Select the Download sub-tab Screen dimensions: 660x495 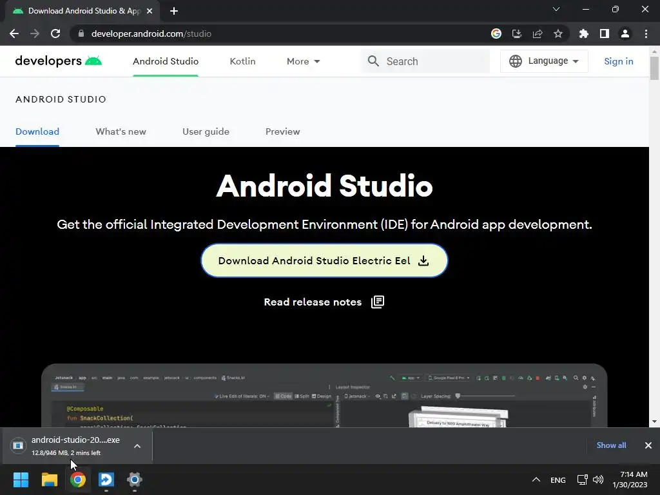[x=37, y=131]
